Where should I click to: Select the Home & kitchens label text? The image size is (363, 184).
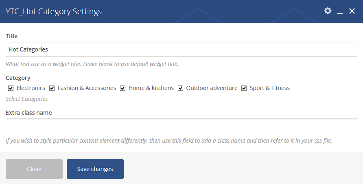click(x=151, y=88)
